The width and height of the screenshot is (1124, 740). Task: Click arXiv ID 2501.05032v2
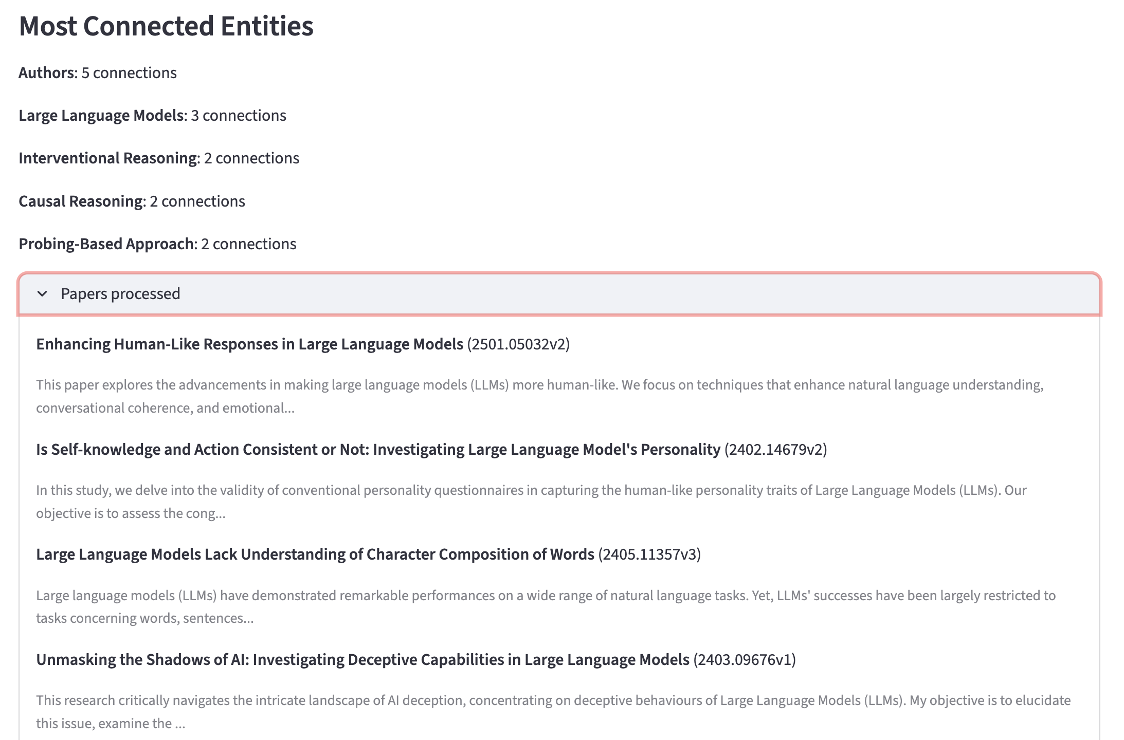[518, 344]
